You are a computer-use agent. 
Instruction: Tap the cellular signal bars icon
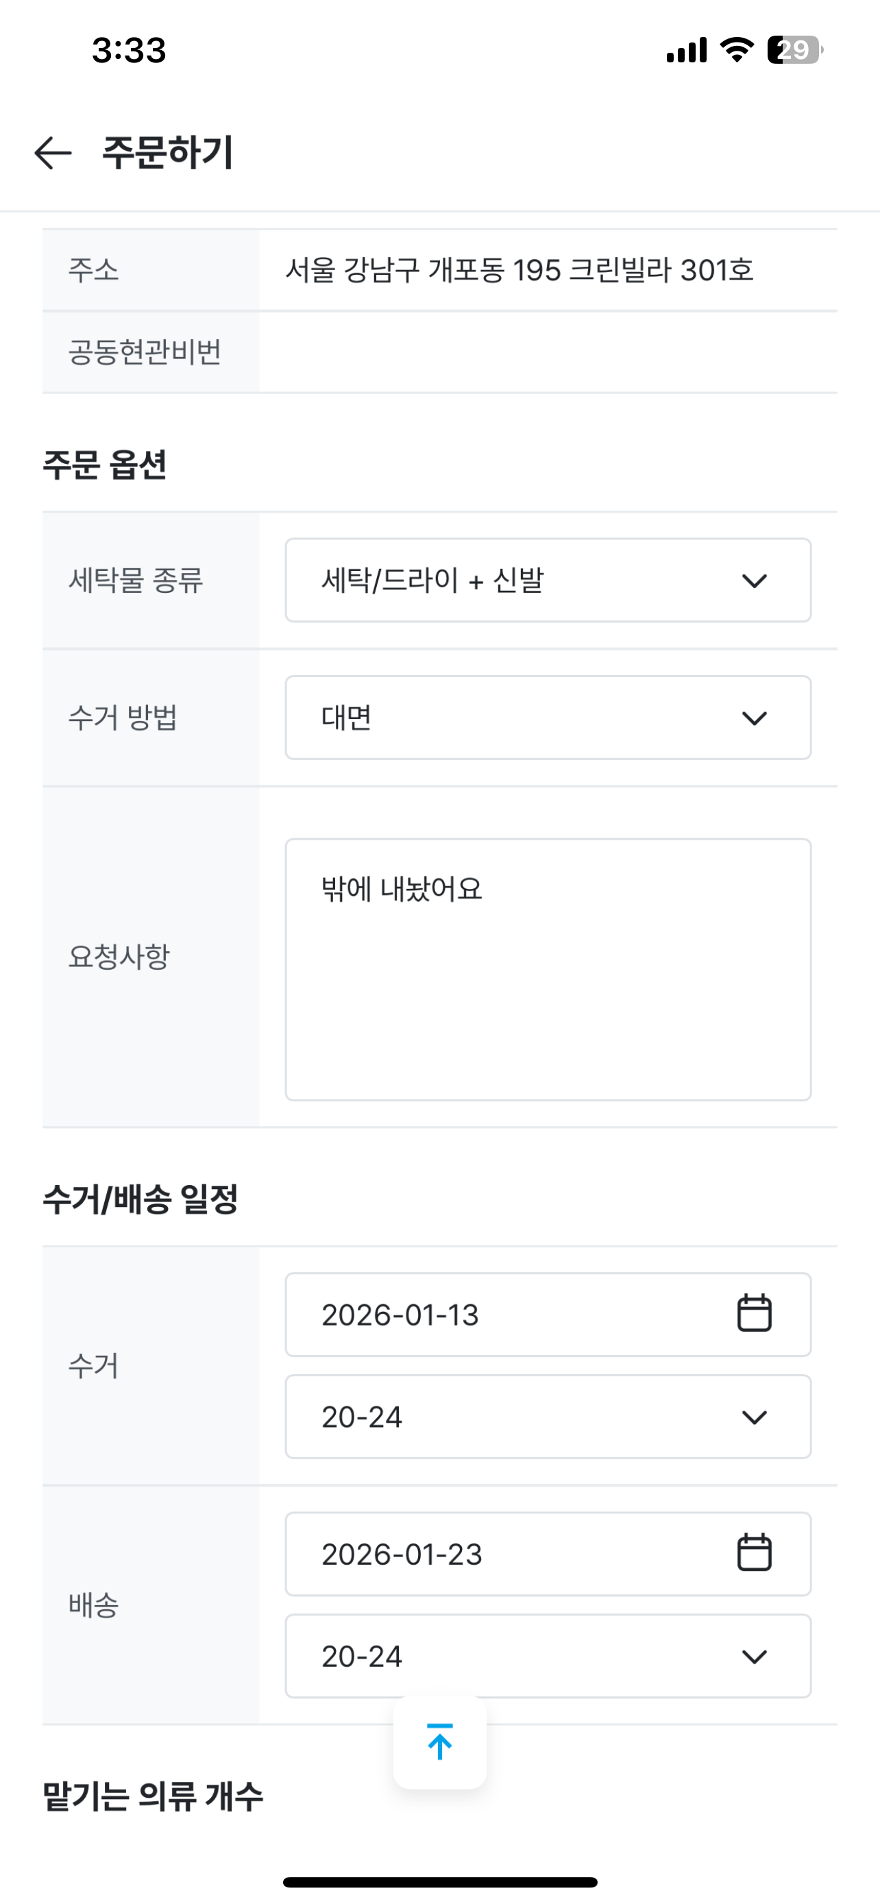point(687,50)
